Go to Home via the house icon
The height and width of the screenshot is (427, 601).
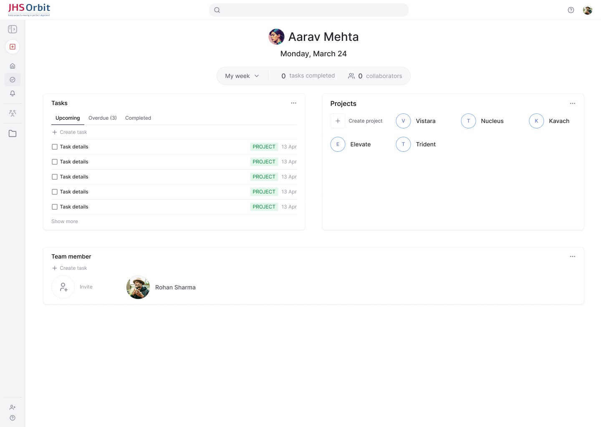click(13, 66)
